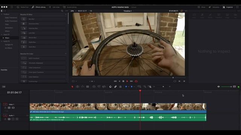Play the timeline in reverse

[x=119, y=81]
